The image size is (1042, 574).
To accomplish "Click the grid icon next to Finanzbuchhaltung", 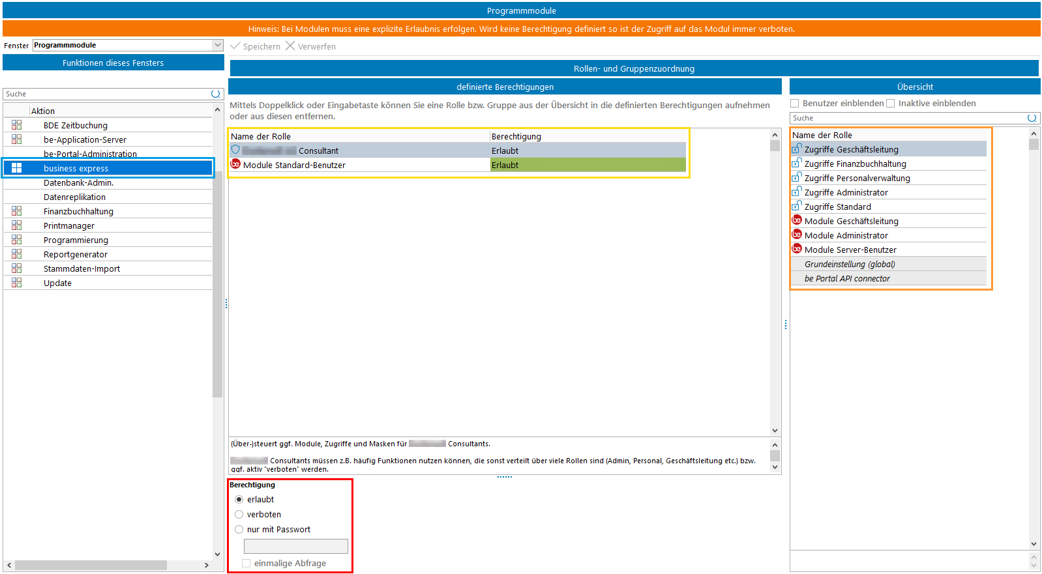I will click(17, 211).
